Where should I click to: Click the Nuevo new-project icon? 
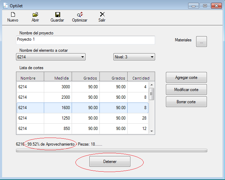[x=13, y=15]
